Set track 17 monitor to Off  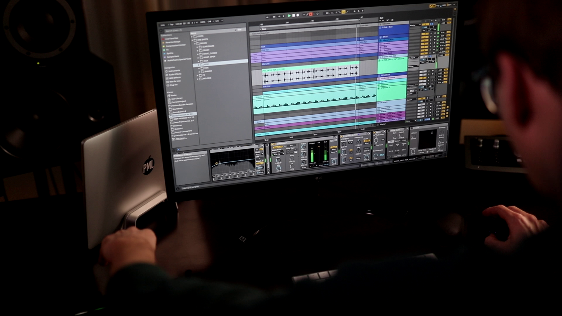tap(416, 90)
